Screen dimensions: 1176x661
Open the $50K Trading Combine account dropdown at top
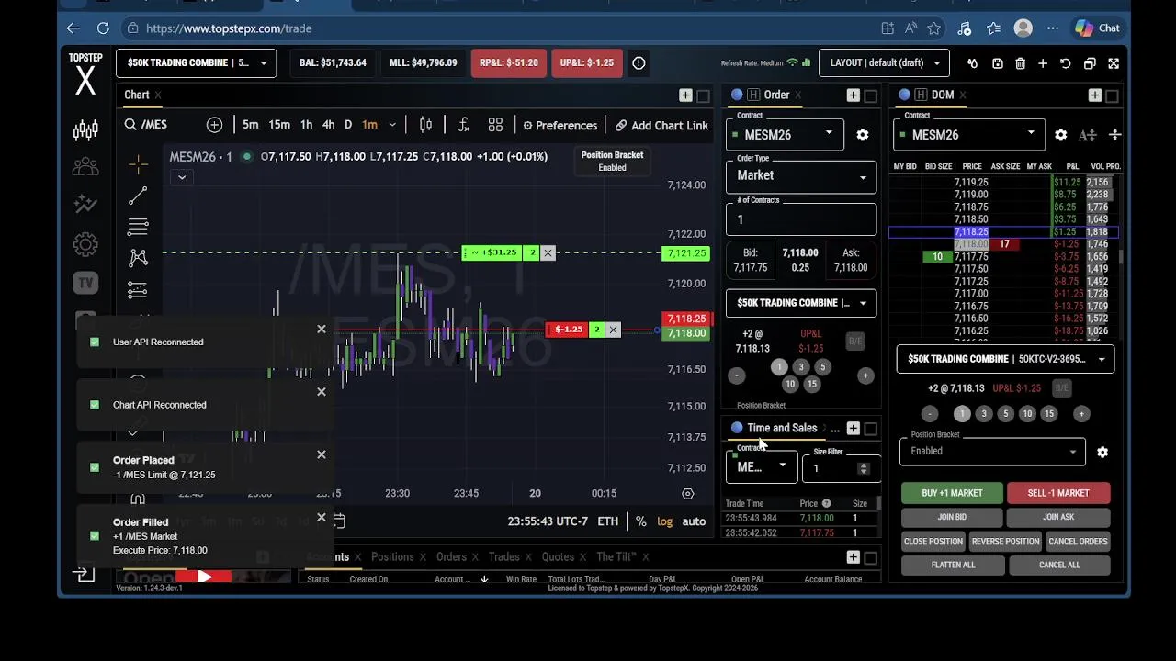[x=196, y=63]
